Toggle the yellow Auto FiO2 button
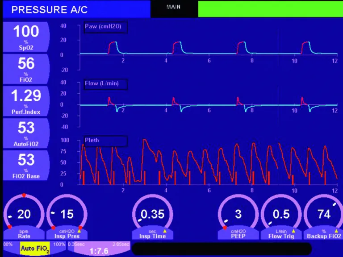 pyautogui.click(x=35, y=249)
